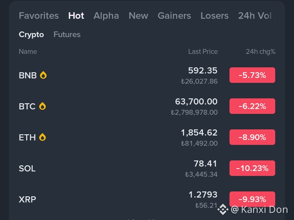The image size is (294, 220).
Task: Click the SOL -10.23% change badge
Action: (x=252, y=168)
